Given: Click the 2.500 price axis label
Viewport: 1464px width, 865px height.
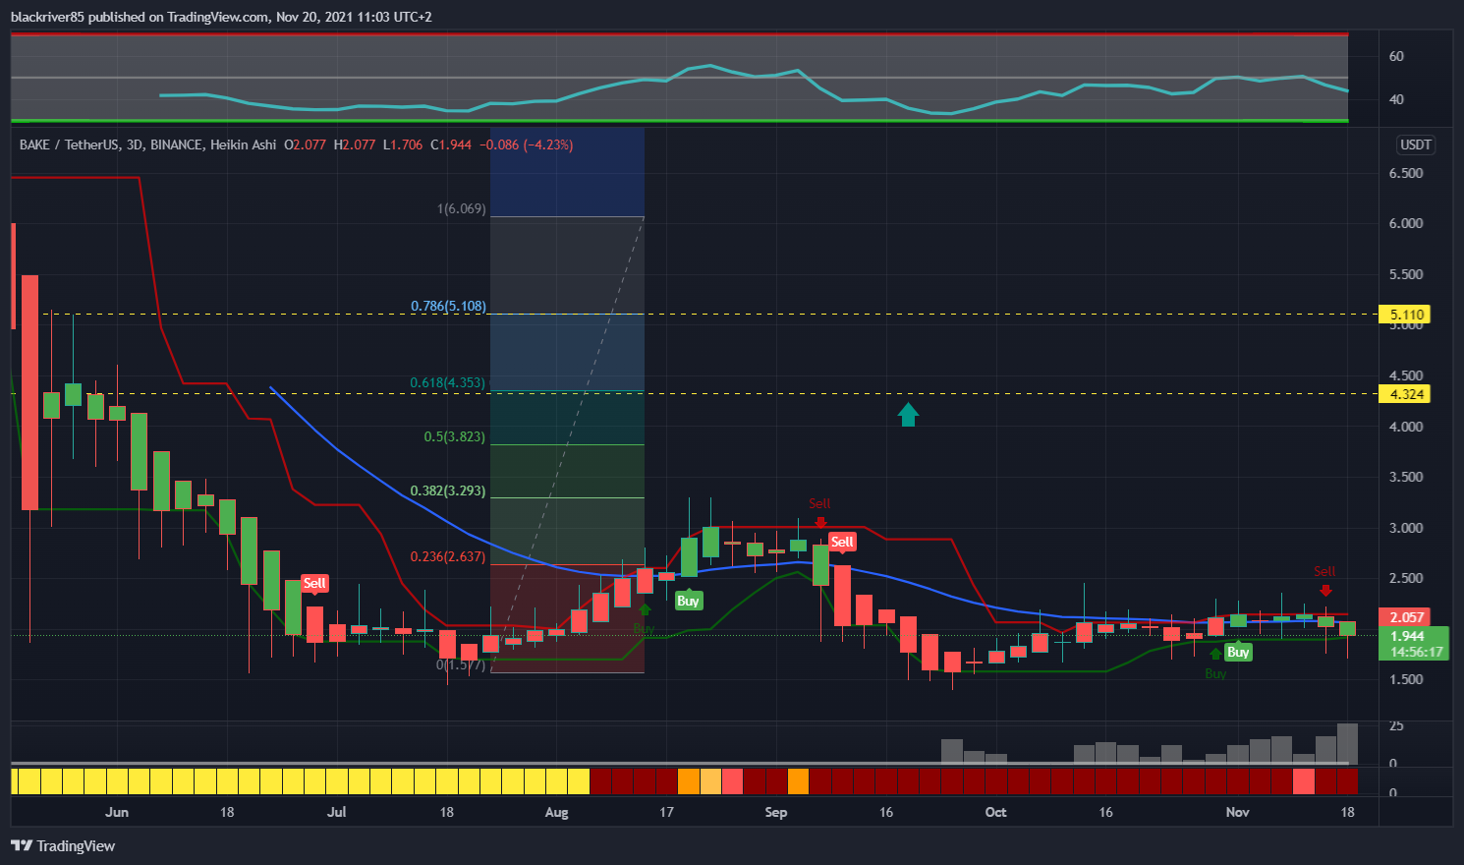Looking at the screenshot, I should [x=1406, y=578].
